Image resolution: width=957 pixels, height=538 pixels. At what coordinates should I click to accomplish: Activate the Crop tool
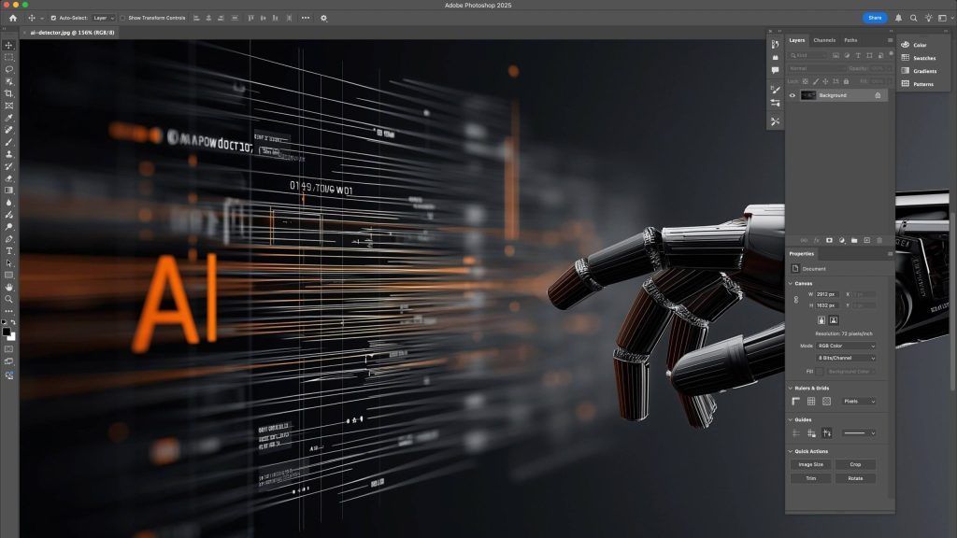[7, 92]
